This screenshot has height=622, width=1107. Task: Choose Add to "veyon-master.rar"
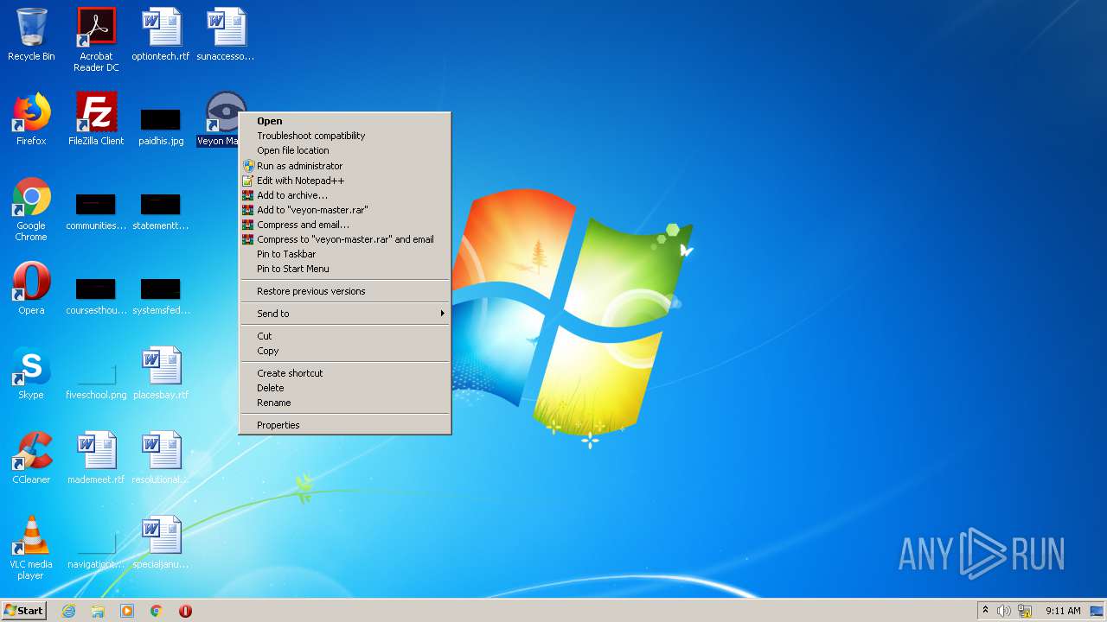pyautogui.click(x=345, y=210)
